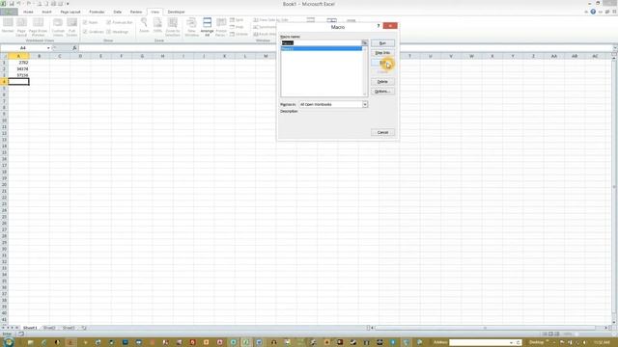
Task: Click the Macro dialog help question mark
Action: (x=379, y=26)
